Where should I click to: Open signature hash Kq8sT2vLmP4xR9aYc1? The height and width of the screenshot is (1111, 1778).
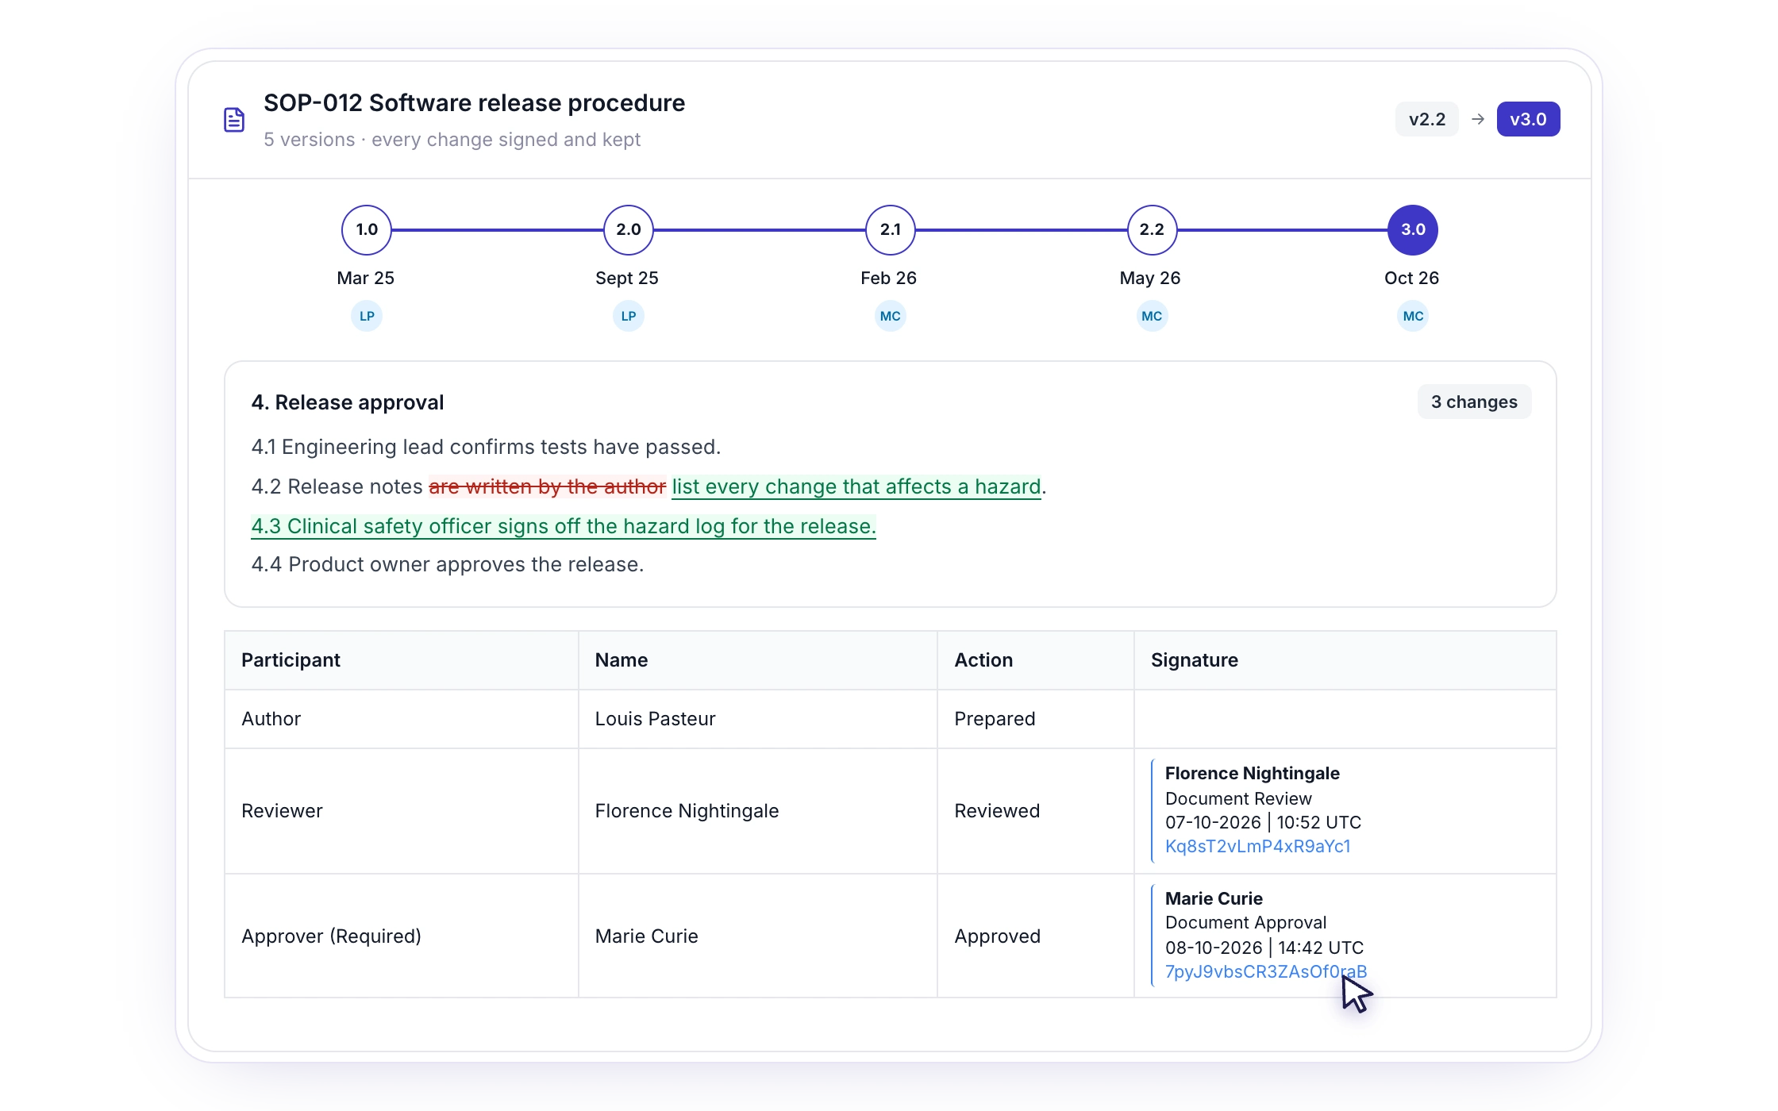pyautogui.click(x=1257, y=846)
